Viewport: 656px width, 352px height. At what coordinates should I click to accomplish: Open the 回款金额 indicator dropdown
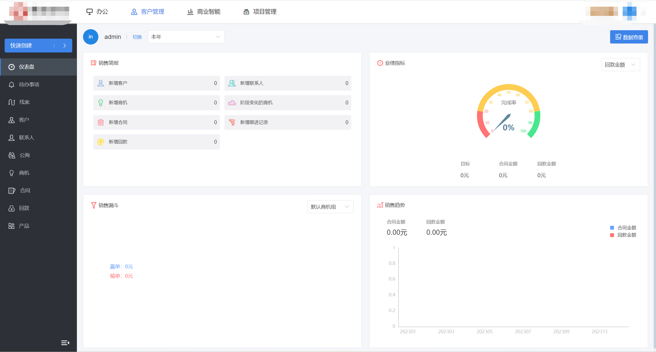tap(621, 65)
